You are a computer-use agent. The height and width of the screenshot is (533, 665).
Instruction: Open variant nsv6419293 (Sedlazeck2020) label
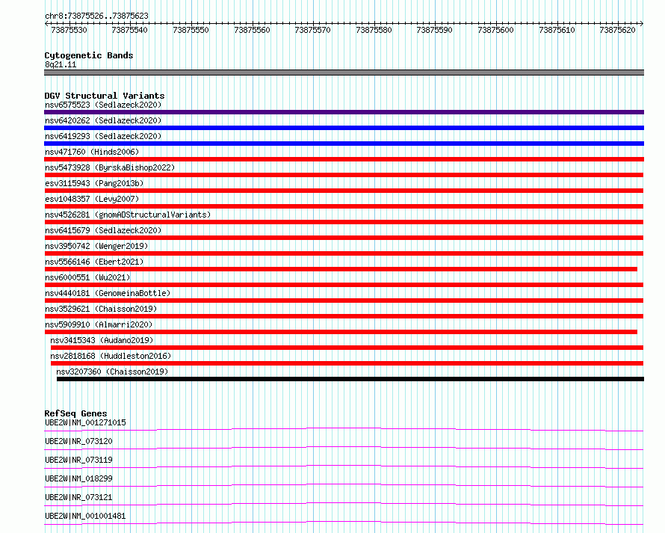103,136
